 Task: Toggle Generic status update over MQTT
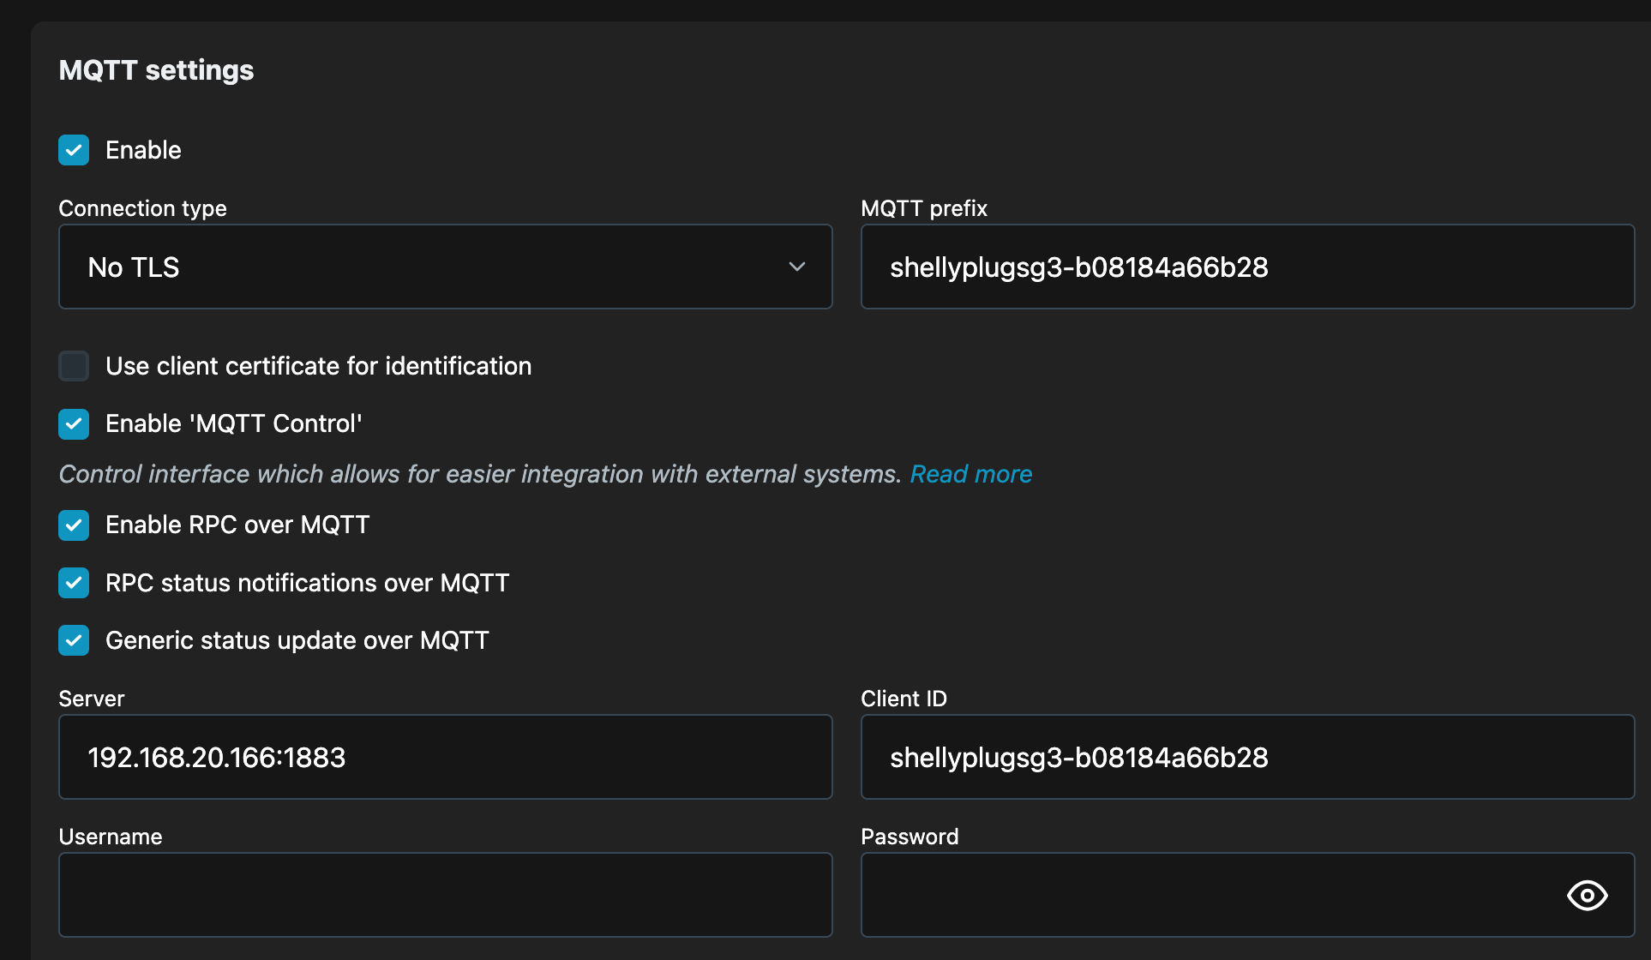click(74, 640)
